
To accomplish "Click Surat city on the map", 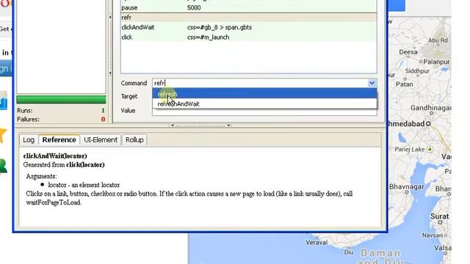I will pyautogui.click(x=440, y=216).
